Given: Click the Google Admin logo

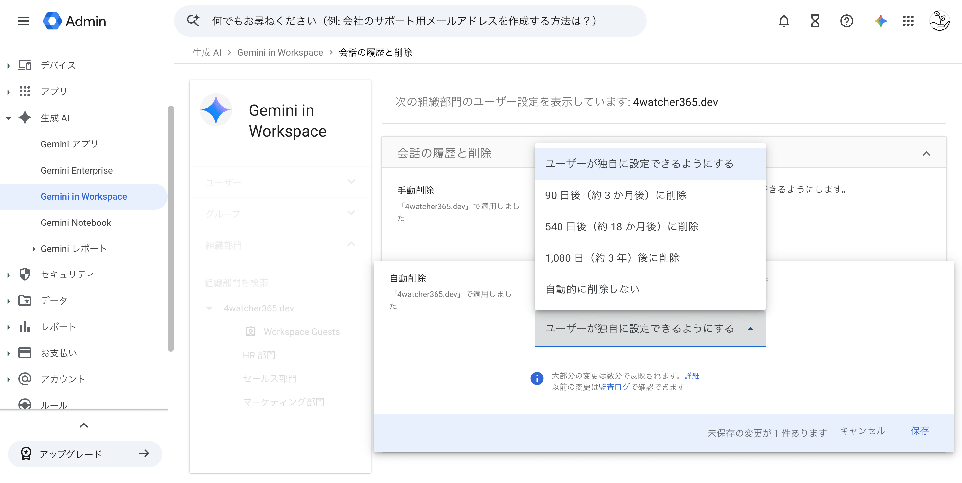Looking at the screenshot, I should (74, 21).
